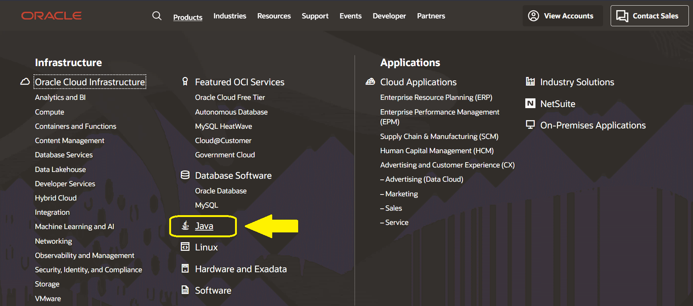Click the View Accounts user icon

(x=533, y=16)
